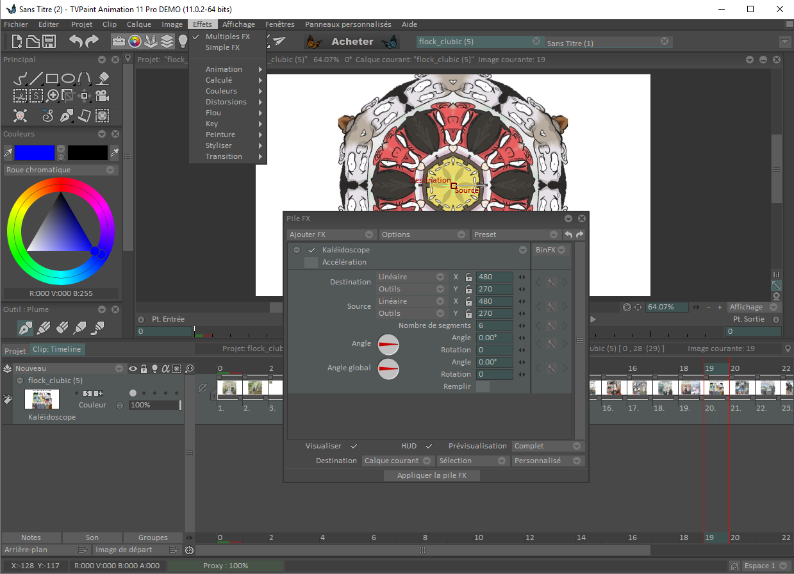Open the Distorsions submenu
Screen dimensions: 794x574
226,102
